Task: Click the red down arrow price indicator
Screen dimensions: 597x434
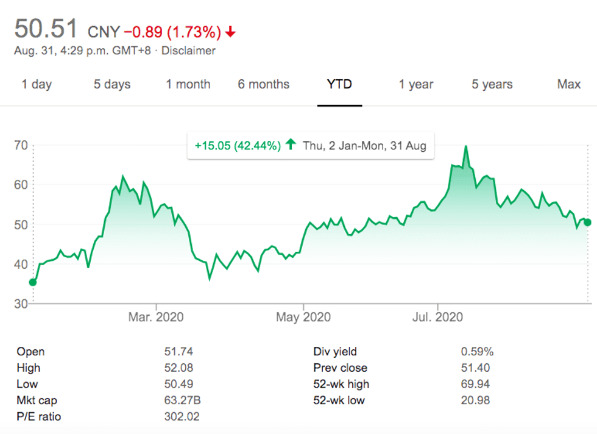Action: (x=230, y=32)
